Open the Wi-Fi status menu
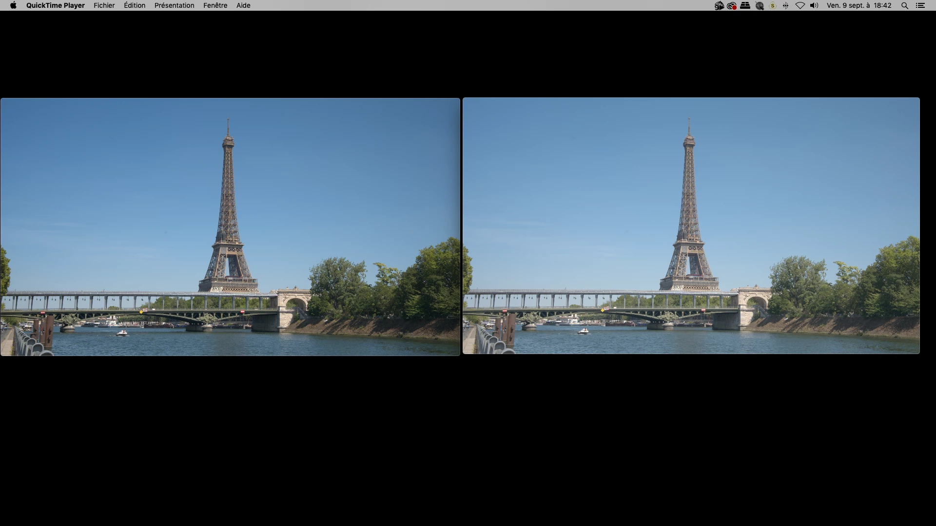 800,5
